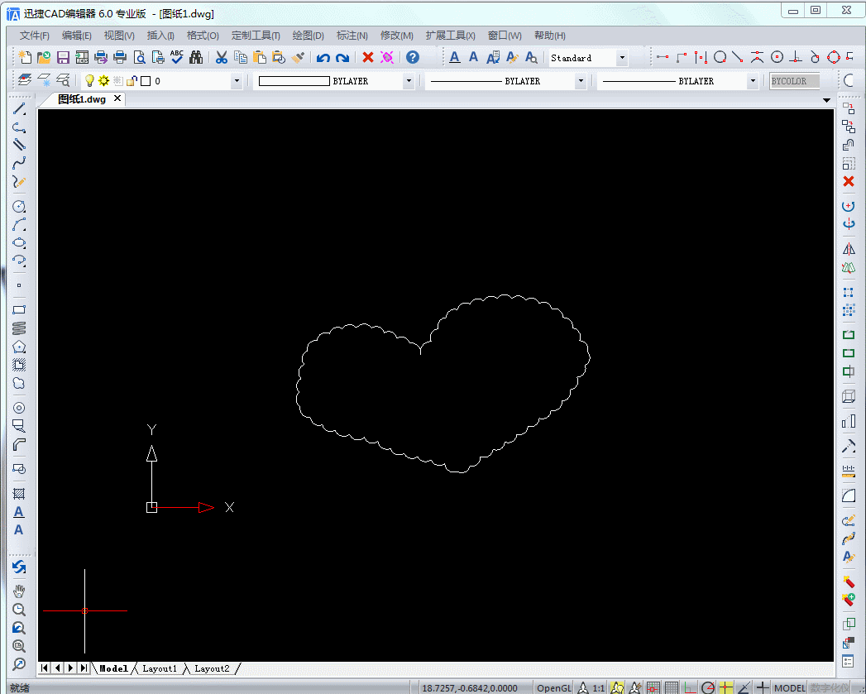
Task: Save the drawing with the floppy disk icon
Action: 63,57
